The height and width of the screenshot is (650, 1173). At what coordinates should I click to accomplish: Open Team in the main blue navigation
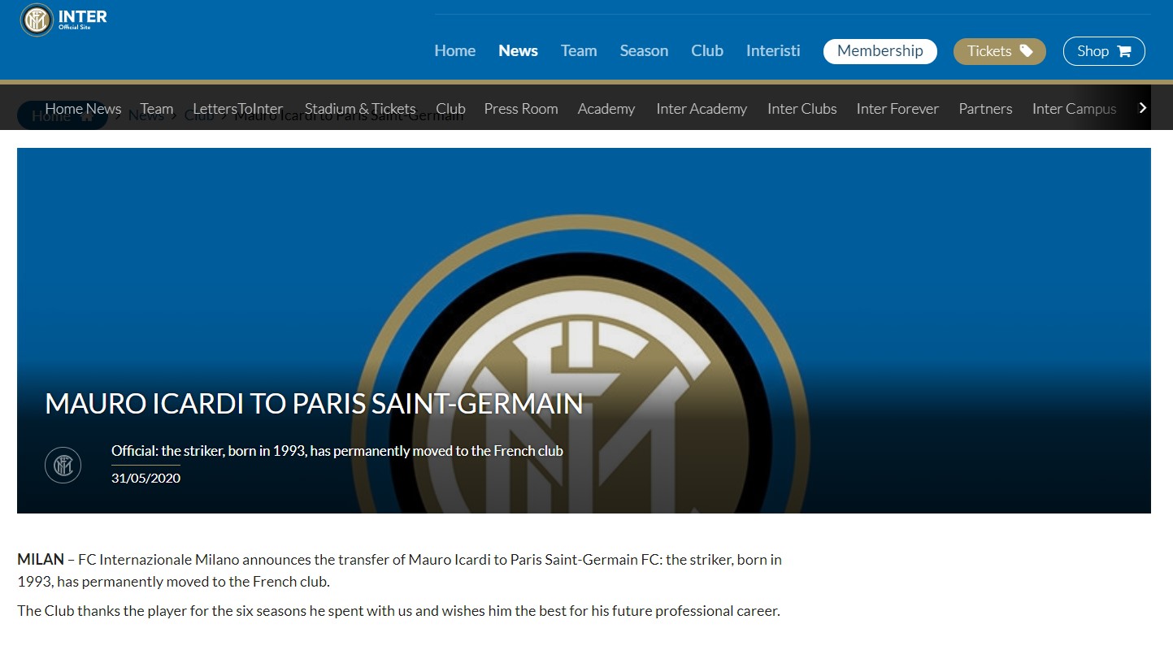click(x=579, y=50)
